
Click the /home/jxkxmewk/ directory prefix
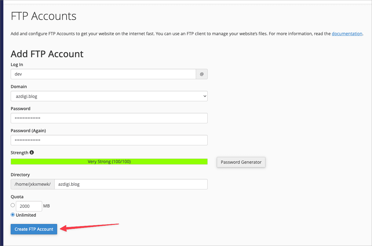click(33, 184)
